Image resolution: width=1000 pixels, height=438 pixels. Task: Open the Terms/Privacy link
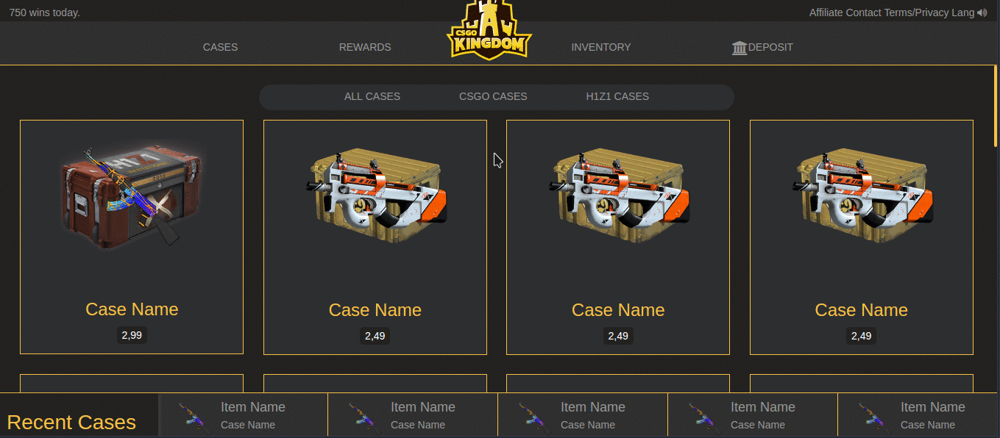point(917,12)
